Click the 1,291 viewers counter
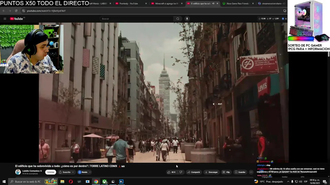The height and width of the screenshot is (185, 330). 275,19
